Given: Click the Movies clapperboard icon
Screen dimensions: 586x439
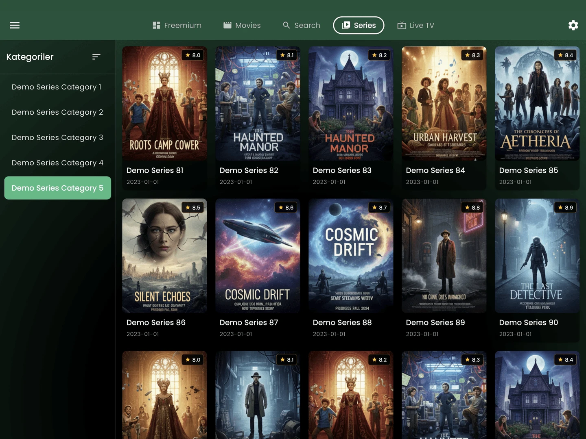Looking at the screenshot, I should point(227,25).
